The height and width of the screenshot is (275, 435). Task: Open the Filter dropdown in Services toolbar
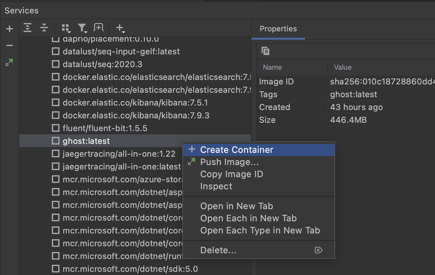click(82, 28)
